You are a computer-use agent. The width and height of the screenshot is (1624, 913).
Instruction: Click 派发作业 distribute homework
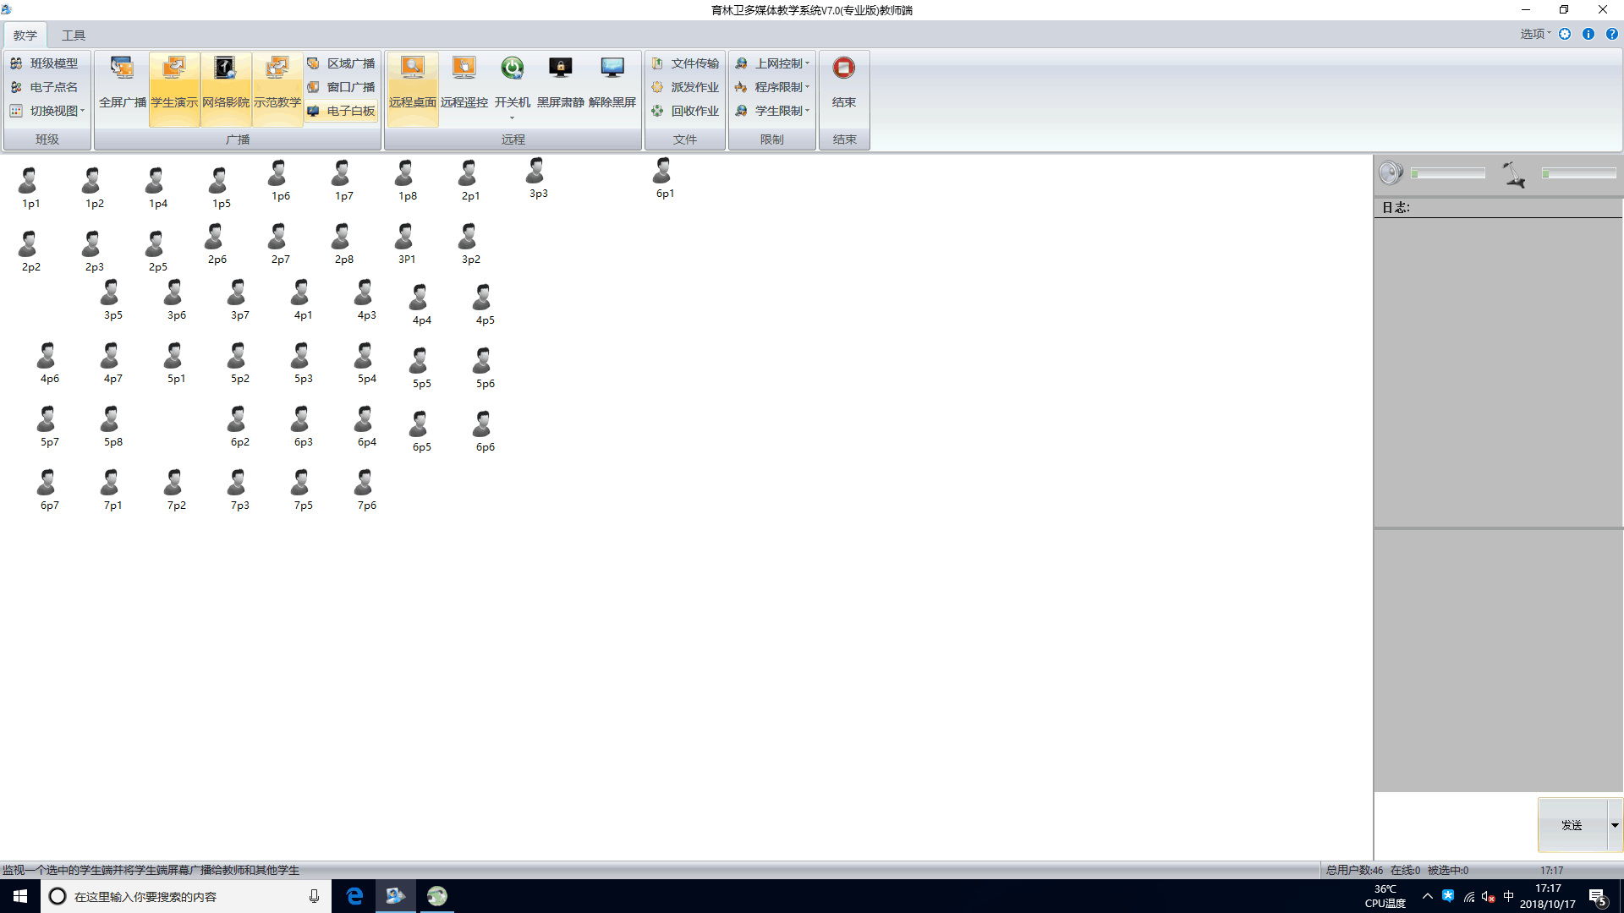685,87
